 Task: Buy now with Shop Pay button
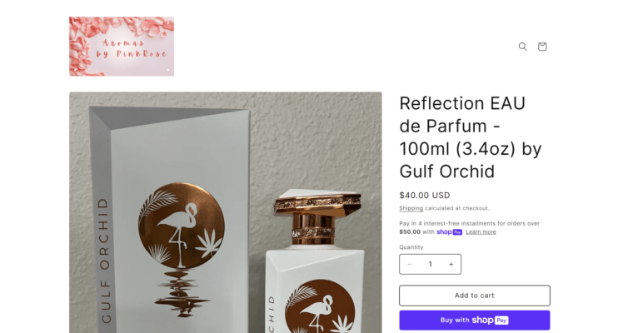point(475,320)
